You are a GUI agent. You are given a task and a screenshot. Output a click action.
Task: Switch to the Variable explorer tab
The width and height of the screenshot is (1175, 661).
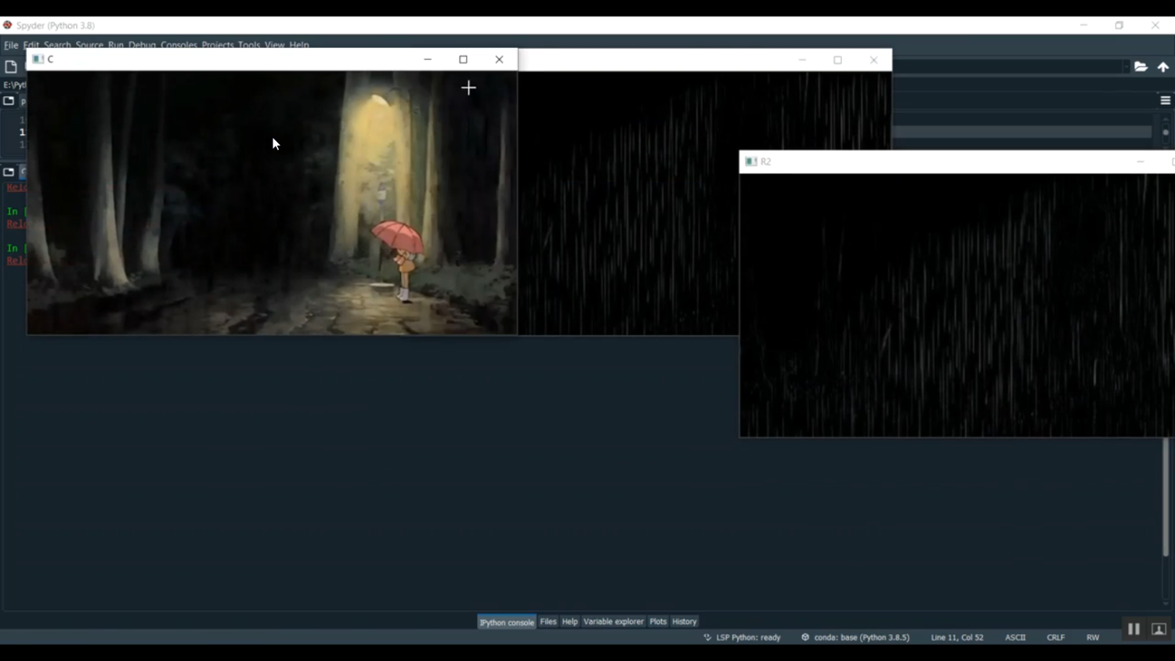613,622
